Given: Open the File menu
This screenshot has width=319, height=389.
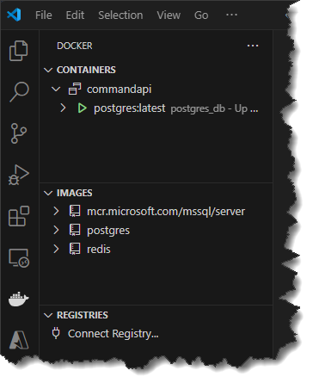Looking at the screenshot, I should coord(44,15).
